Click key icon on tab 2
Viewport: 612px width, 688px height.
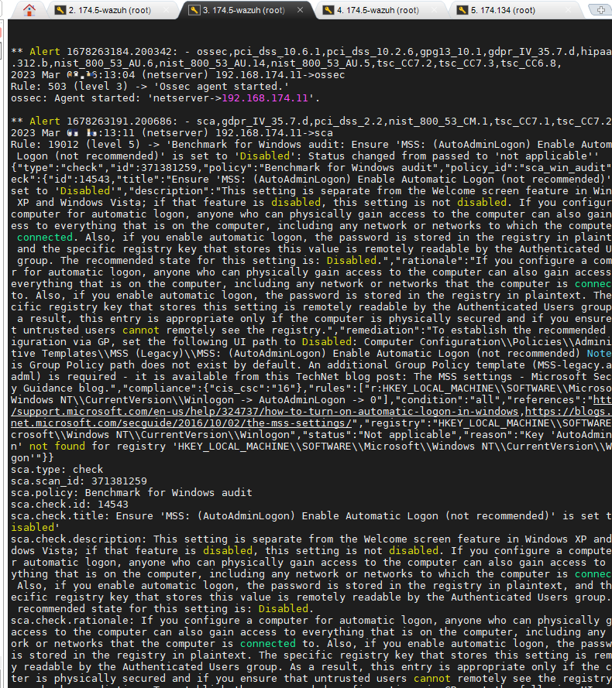tap(60, 10)
